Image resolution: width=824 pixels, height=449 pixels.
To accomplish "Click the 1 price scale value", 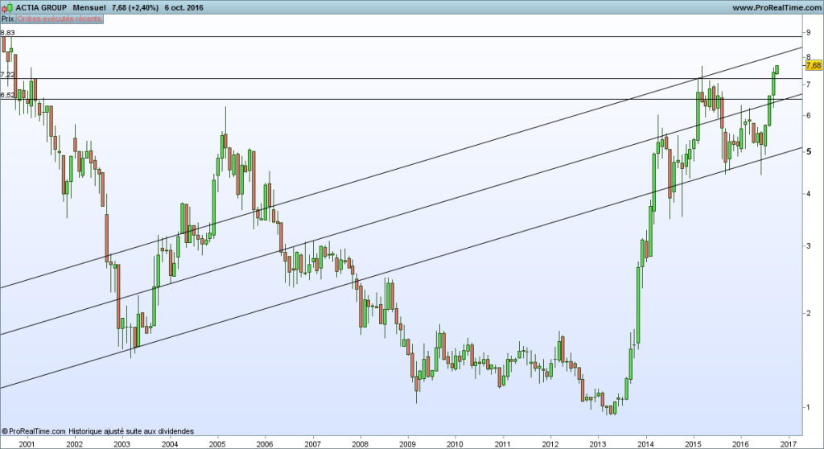I will 808,407.
